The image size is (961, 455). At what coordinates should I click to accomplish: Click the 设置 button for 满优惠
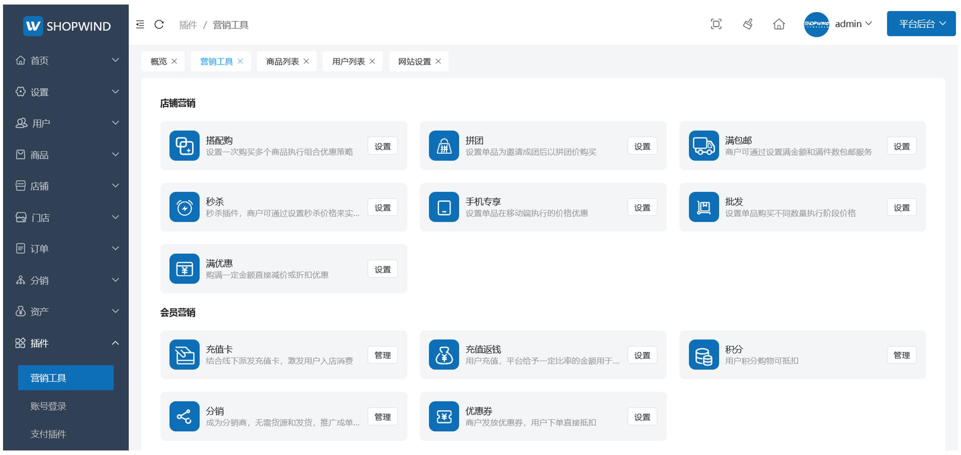(x=382, y=269)
